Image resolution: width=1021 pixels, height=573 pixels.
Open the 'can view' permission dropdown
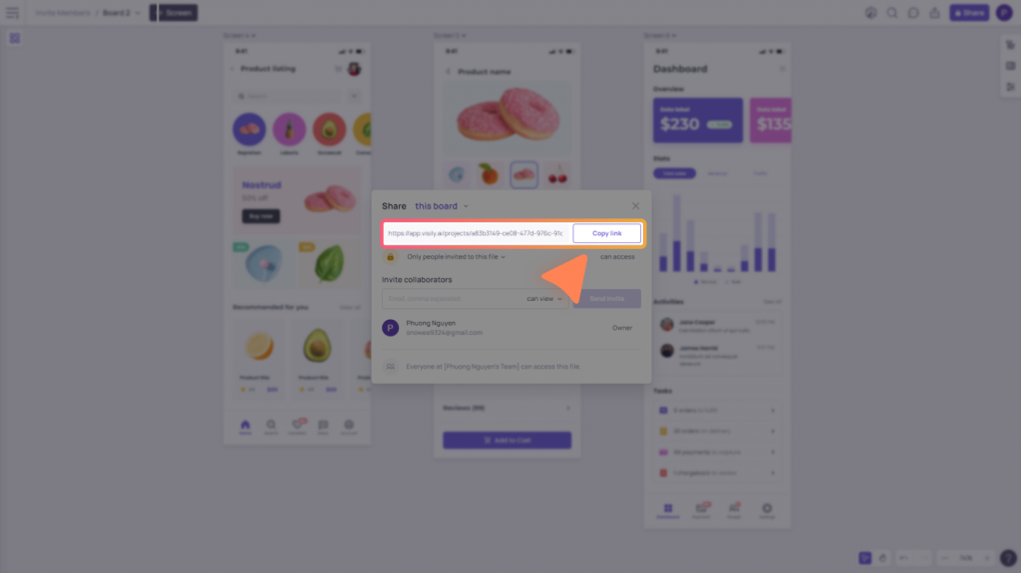click(x=544, y=299)
